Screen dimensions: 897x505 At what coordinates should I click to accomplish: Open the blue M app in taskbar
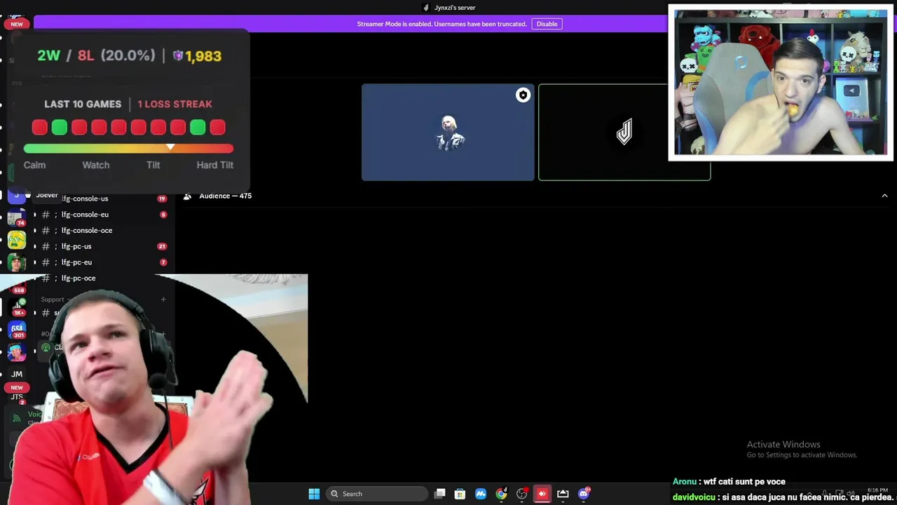(x=481, y=494)
